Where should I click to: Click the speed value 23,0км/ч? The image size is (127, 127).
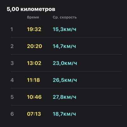(65, 63)
